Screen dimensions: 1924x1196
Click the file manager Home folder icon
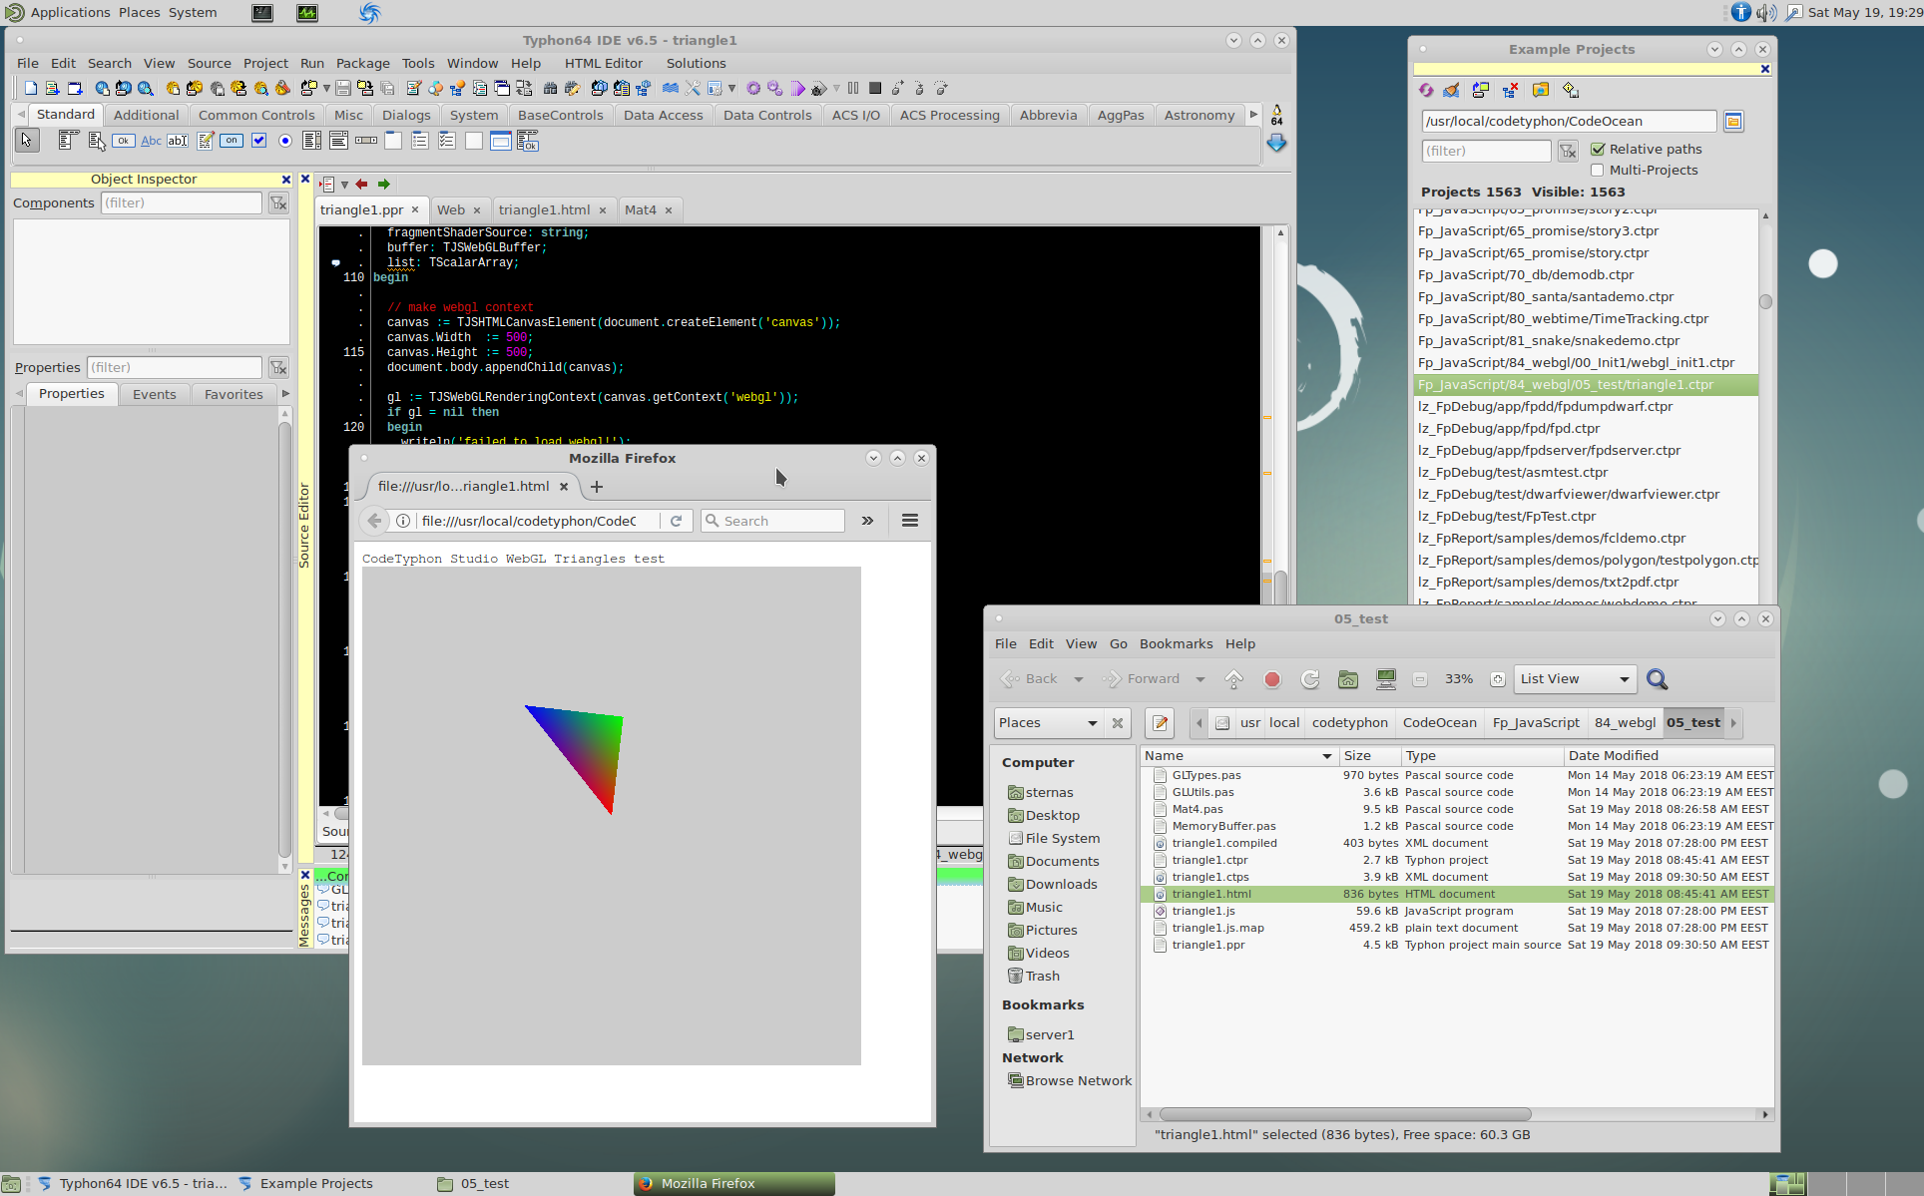1348,679
